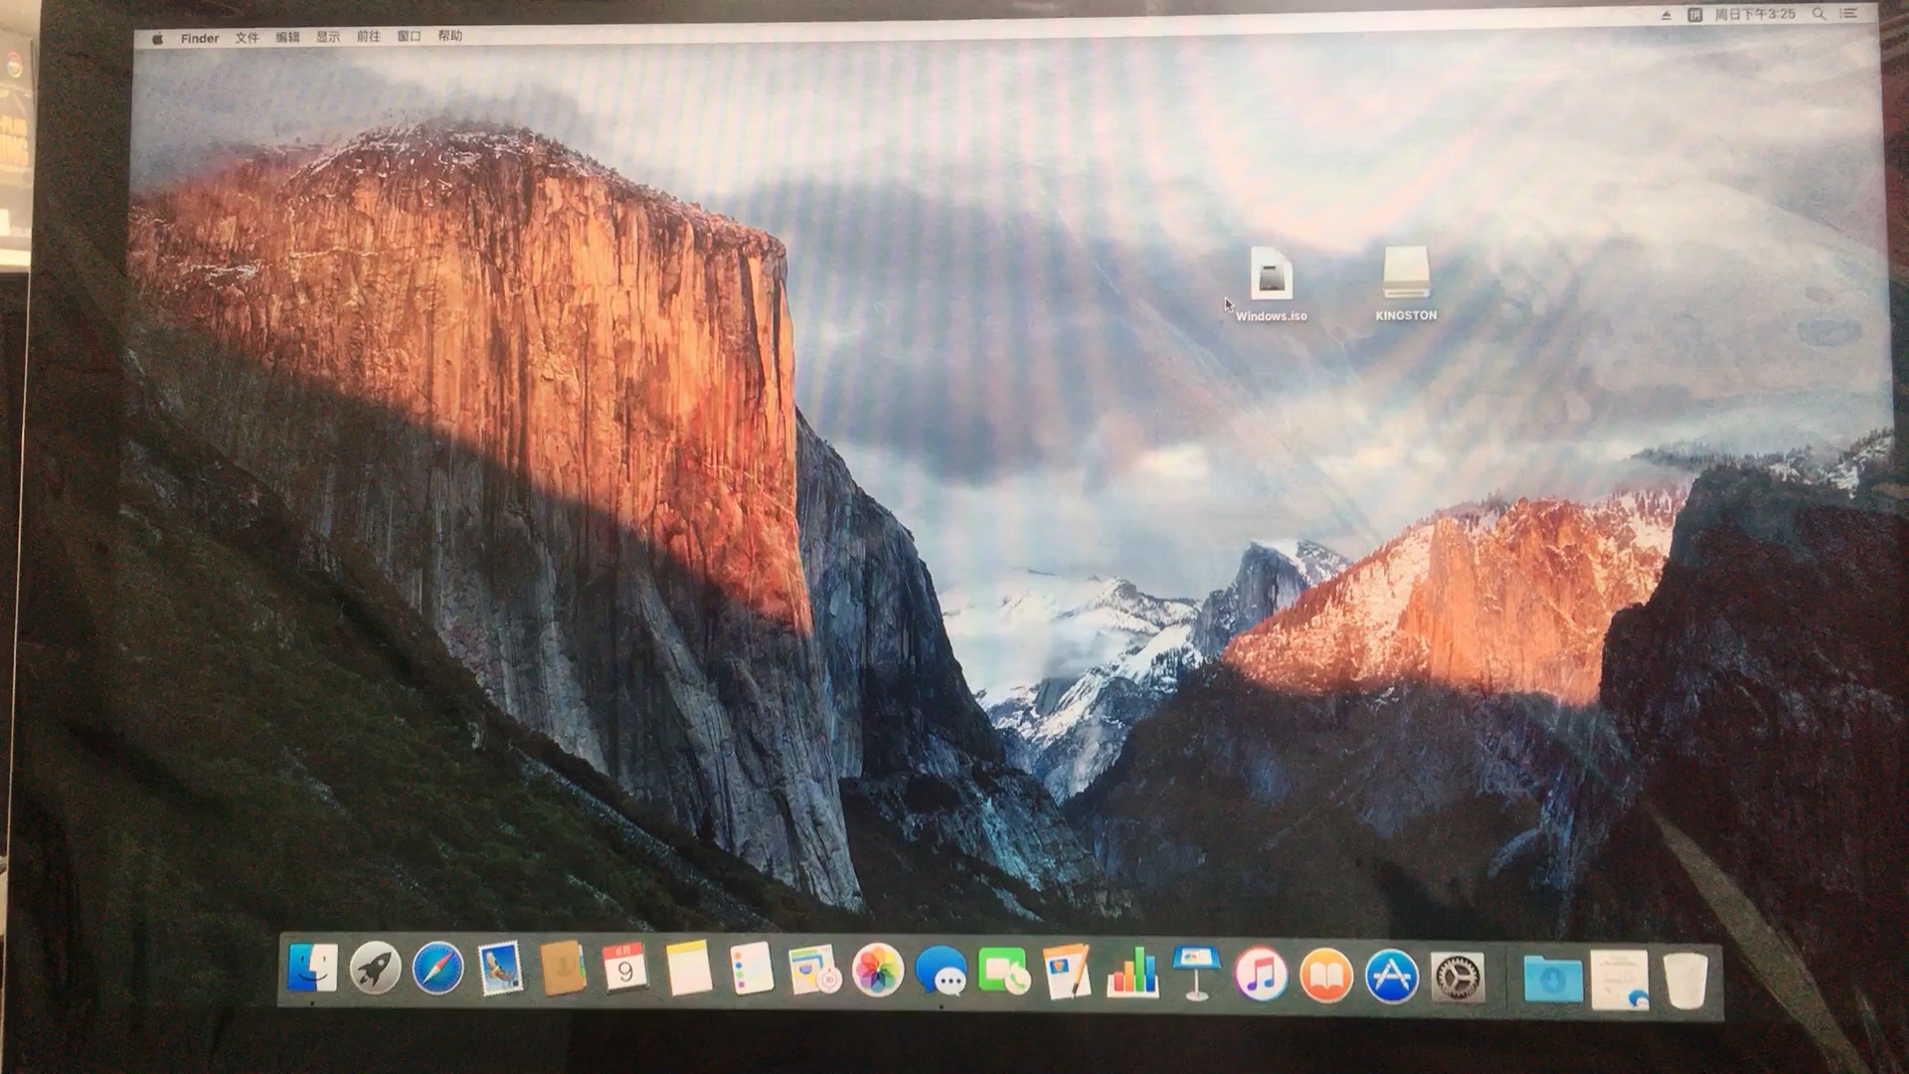Open the Finder menu in menu bar
The width and height of the screenshot is (1909, 1074).
click(199, 38)
